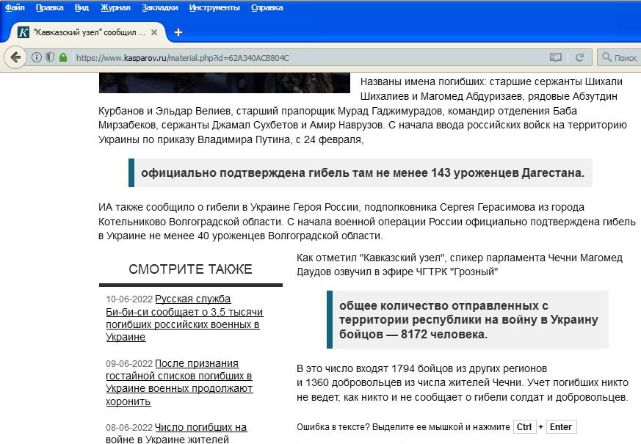Open the Файл menu

[x=15, y=7]
